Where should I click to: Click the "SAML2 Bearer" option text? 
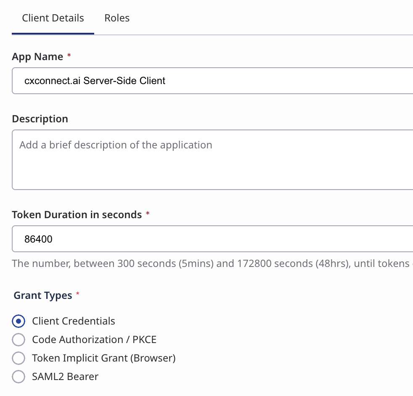click(x=65, y=377)
